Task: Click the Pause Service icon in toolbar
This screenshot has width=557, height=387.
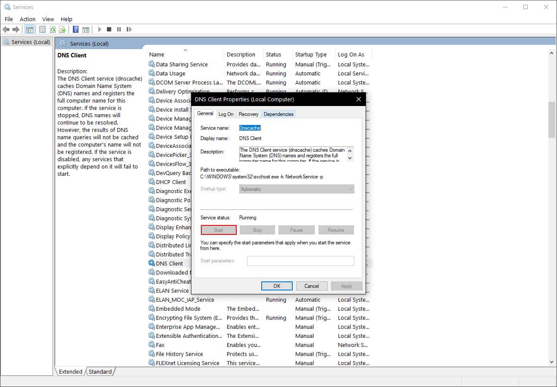Action: point(119,29)
